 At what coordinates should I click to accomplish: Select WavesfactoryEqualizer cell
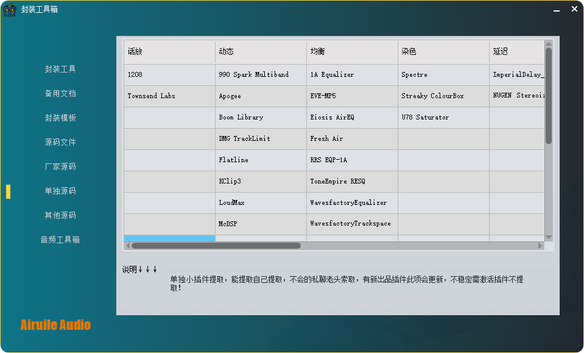pos(352,203)
